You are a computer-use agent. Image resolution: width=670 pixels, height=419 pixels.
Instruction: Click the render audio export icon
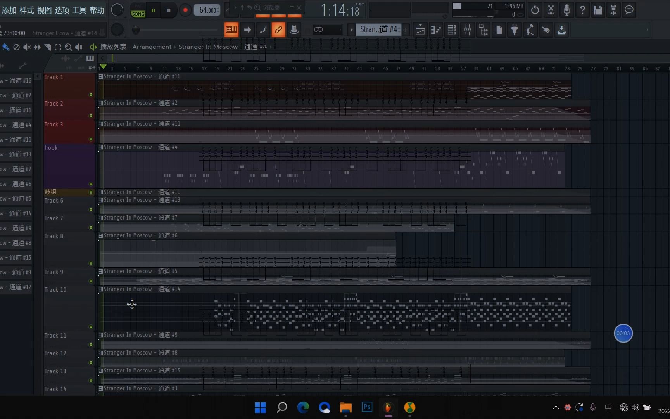point(613,10)
